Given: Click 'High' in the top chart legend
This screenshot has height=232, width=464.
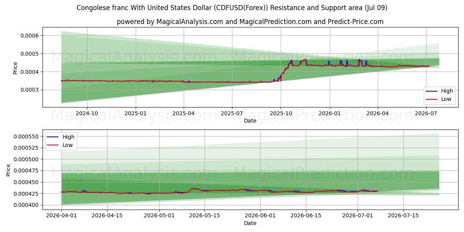Looking at the screenshot, I should click(447, 91).
